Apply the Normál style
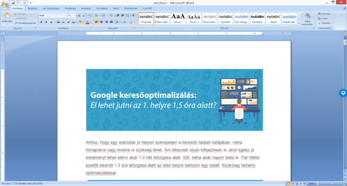The height and width of the screenshot is (186, 347). click(x=146, y=19)
